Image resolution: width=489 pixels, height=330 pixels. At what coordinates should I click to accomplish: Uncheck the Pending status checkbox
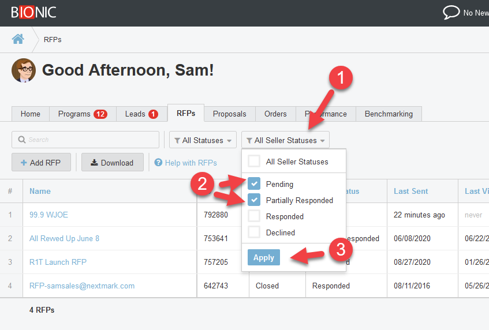coord(254,184)
